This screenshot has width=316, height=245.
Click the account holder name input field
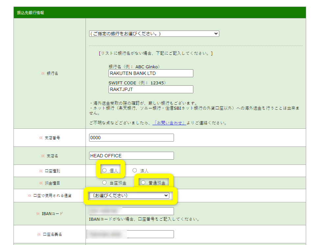131,234
